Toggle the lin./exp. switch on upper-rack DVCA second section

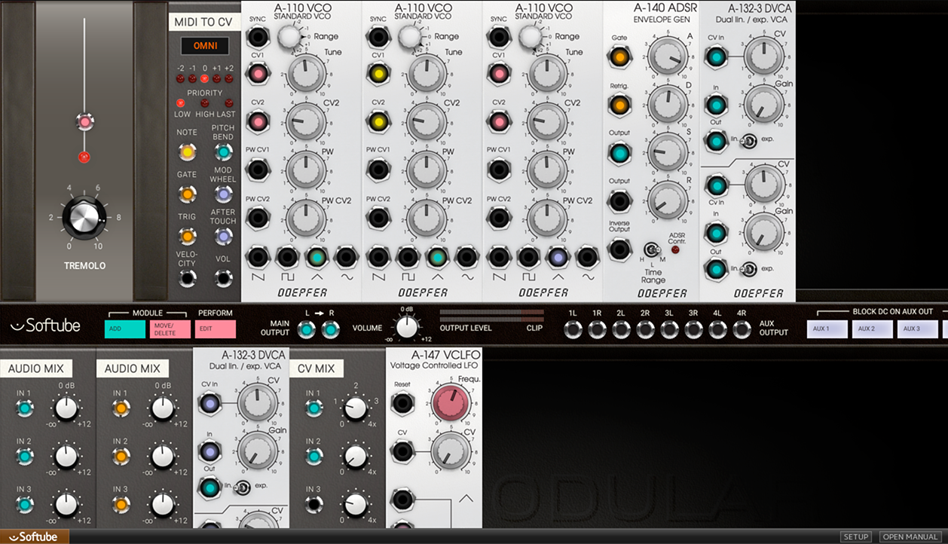tap(748, 268)
